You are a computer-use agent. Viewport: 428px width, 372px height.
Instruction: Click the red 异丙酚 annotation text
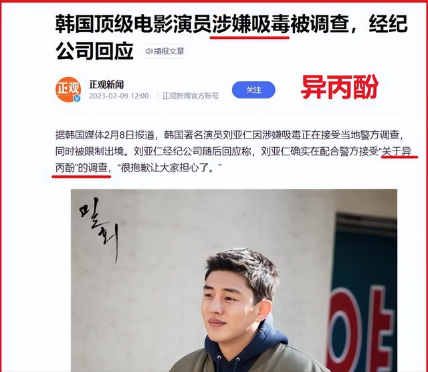pos(340,88)
